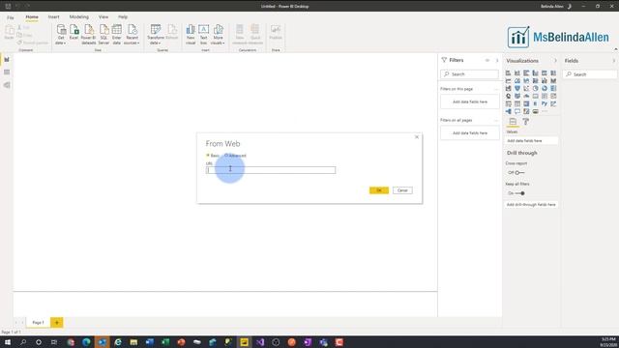619x348 pixels.
Task: Get more visuals via ellipsis in Visualizations
Action: point(545,112)
